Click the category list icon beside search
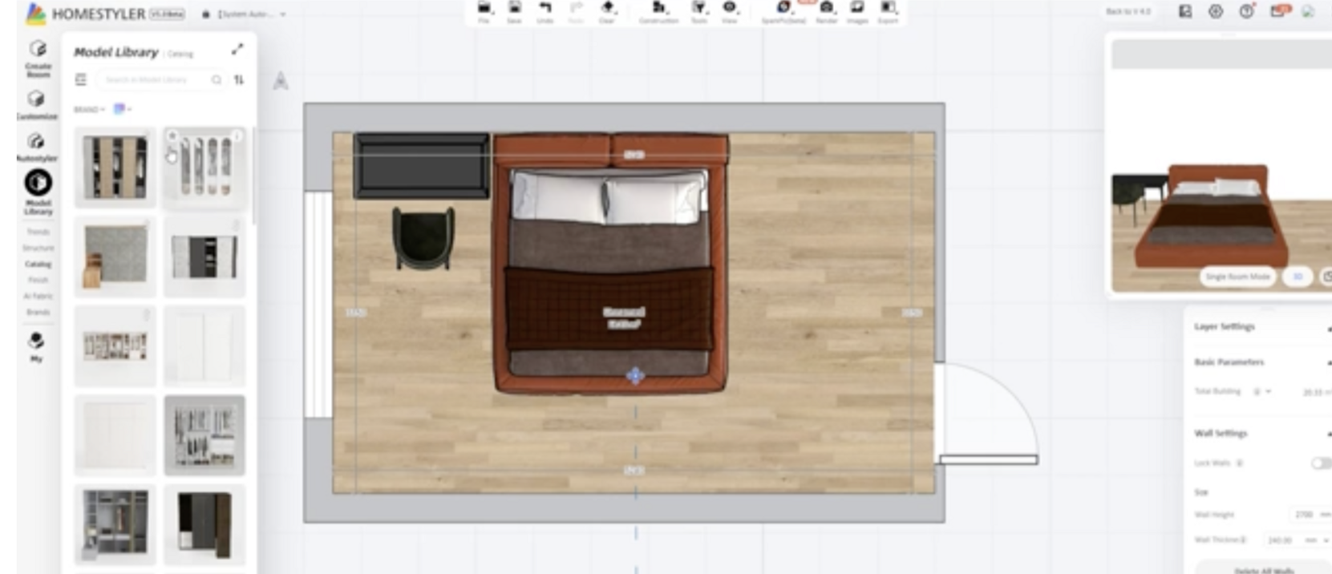The height and width of the screenshot is (574, 1332). [80, 79]
